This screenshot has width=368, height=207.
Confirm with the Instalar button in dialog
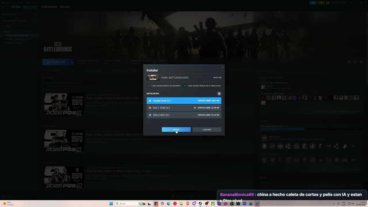pos(176,129)
